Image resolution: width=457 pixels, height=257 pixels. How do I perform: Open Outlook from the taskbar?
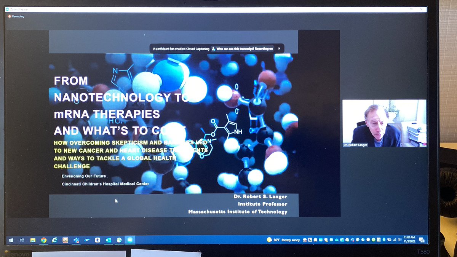tap(109, 240)
